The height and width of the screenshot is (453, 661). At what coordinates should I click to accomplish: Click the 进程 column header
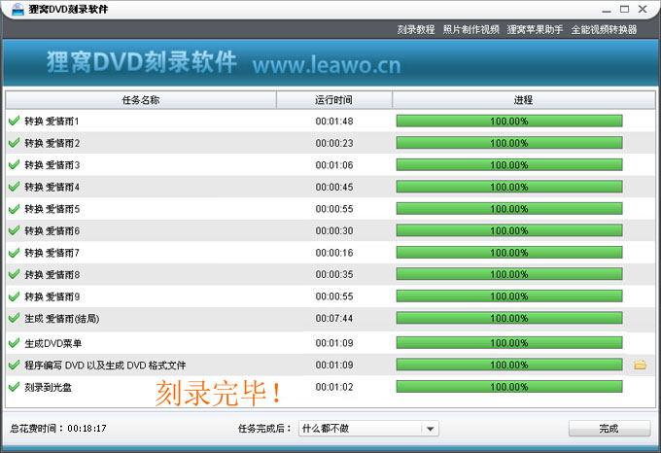point(524,100)
